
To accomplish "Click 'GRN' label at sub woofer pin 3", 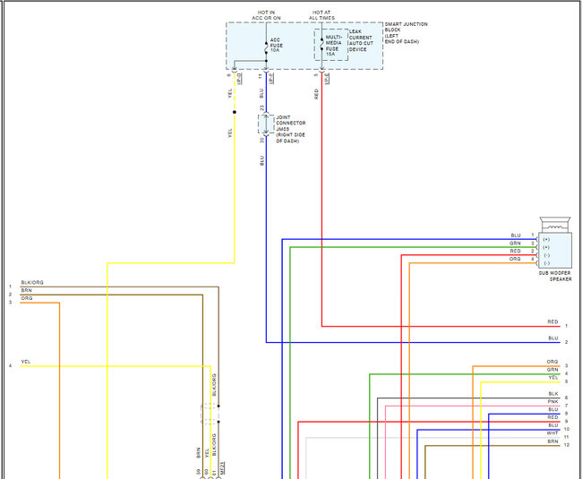I will click(x=515, y=244).
